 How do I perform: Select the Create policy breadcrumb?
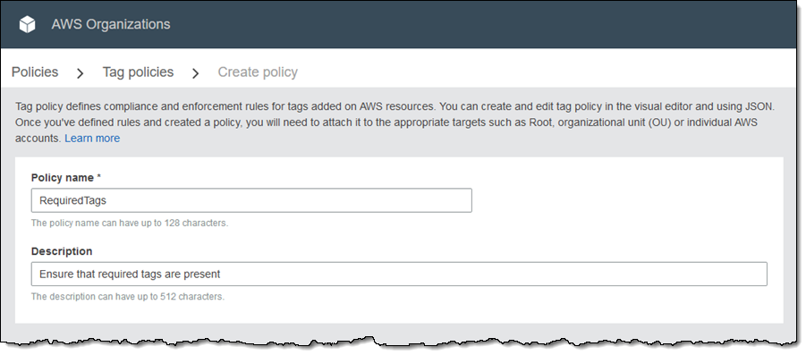pyautogui.click(x=258, y=72)
